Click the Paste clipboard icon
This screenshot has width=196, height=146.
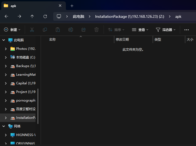(58, 30)
